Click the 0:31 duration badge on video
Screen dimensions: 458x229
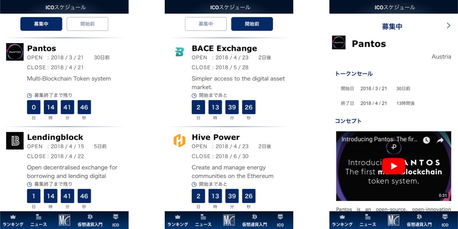click(442, 195)
